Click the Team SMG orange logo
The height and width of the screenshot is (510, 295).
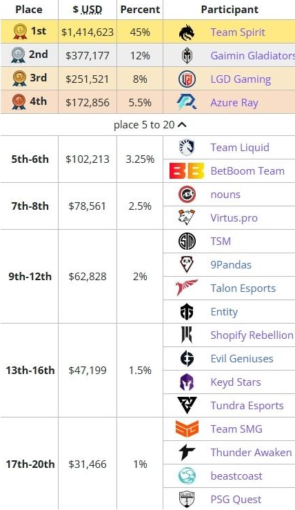187,429
